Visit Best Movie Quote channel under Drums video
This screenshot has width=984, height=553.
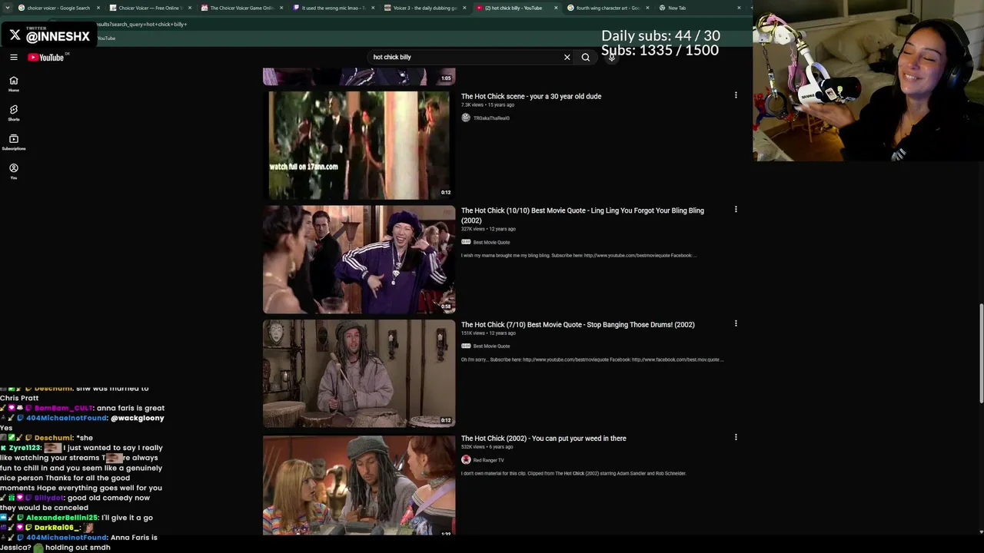(491, 346)
